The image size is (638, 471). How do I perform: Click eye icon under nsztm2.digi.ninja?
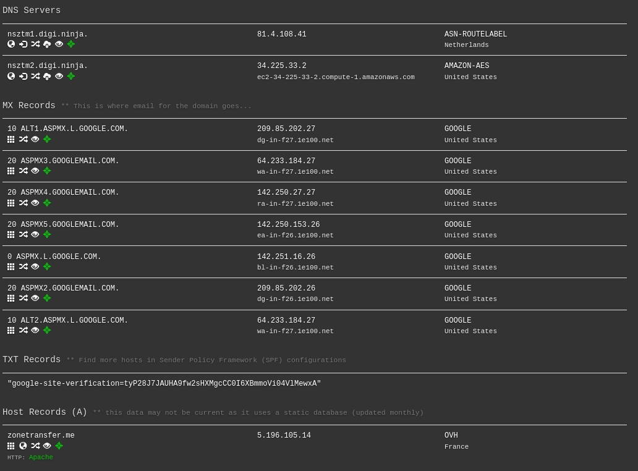point(59,77)
